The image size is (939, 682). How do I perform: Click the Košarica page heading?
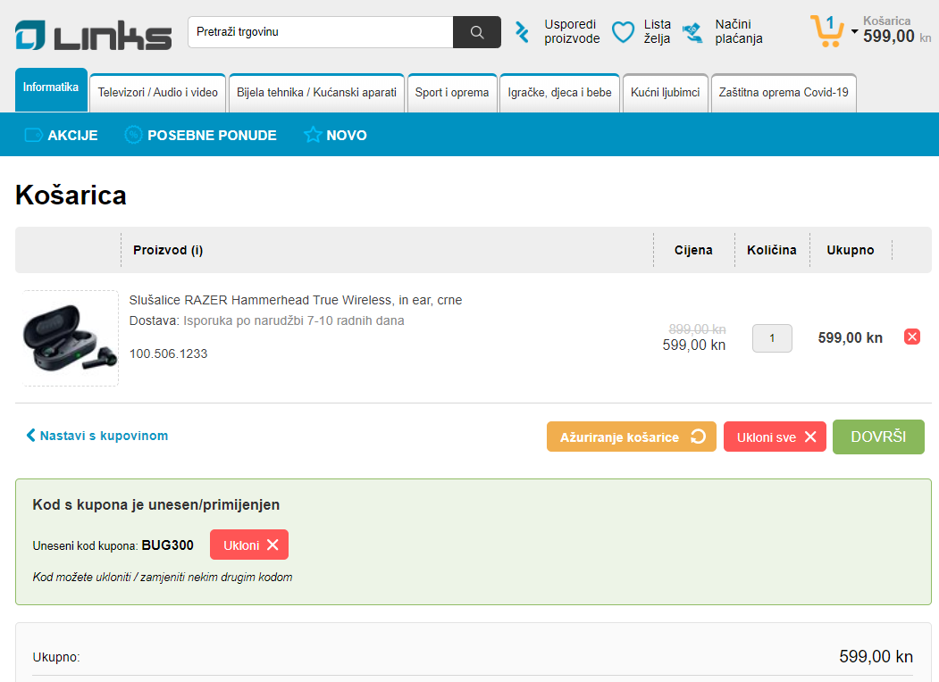click(71, 195)
